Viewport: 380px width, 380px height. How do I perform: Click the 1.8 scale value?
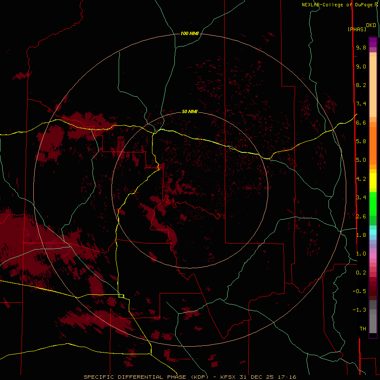(361, 235)
